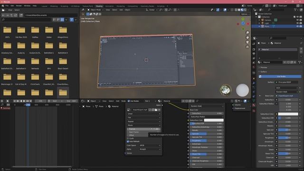The height and width of the screenshot is (171, 304).
Task: Toggle file browser filter funnel button
Action: click(x=72, y=19)
